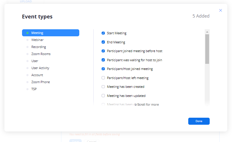Uncheck Participant was waiting for host

(x=103, y=60)
